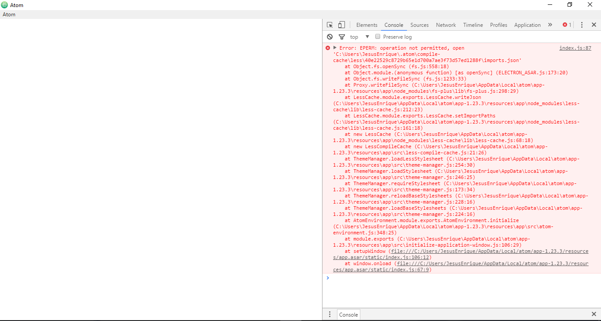Close the DevTools panel
The width and height of the screenshot is (601, 321).
click(594, 25)
